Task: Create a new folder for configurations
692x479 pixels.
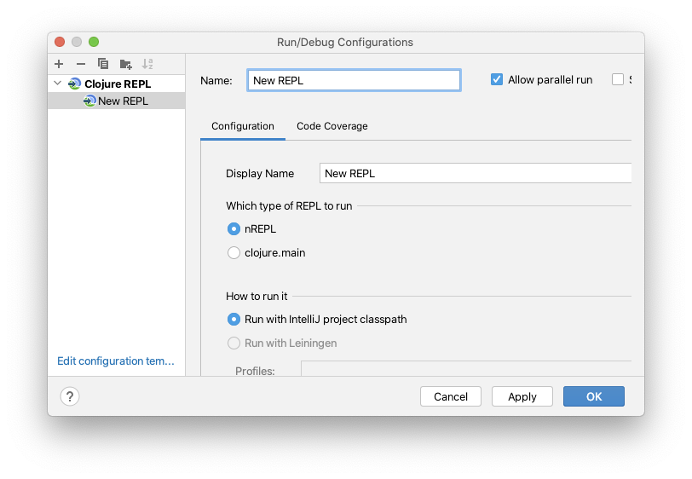Action: (126, 65)
